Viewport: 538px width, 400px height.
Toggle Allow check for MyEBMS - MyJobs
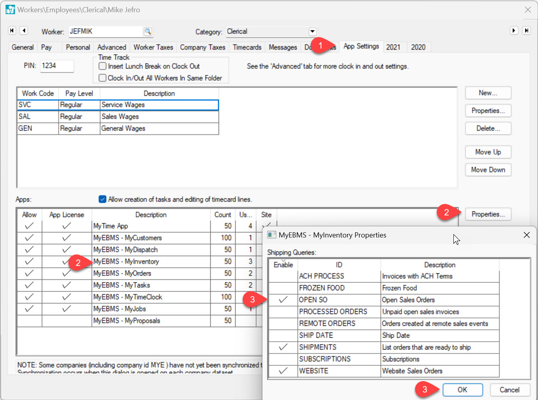click(29, 309)
